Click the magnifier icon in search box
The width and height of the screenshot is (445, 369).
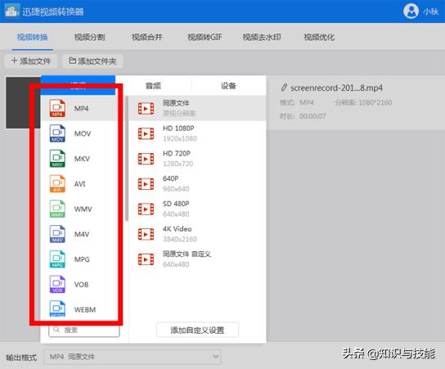(x=56, y=329)
